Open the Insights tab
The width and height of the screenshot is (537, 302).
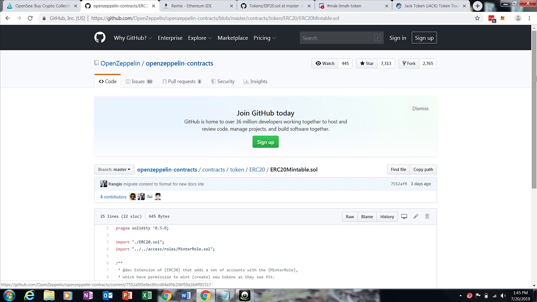tap(255, 81)
